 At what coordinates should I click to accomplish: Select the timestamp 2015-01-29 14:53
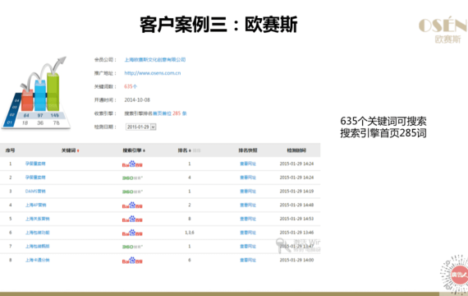tap(296, 219)
